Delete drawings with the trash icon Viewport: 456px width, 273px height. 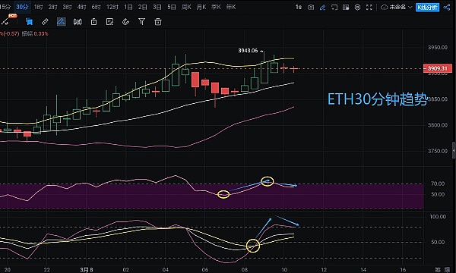click(x=158, y=22)
